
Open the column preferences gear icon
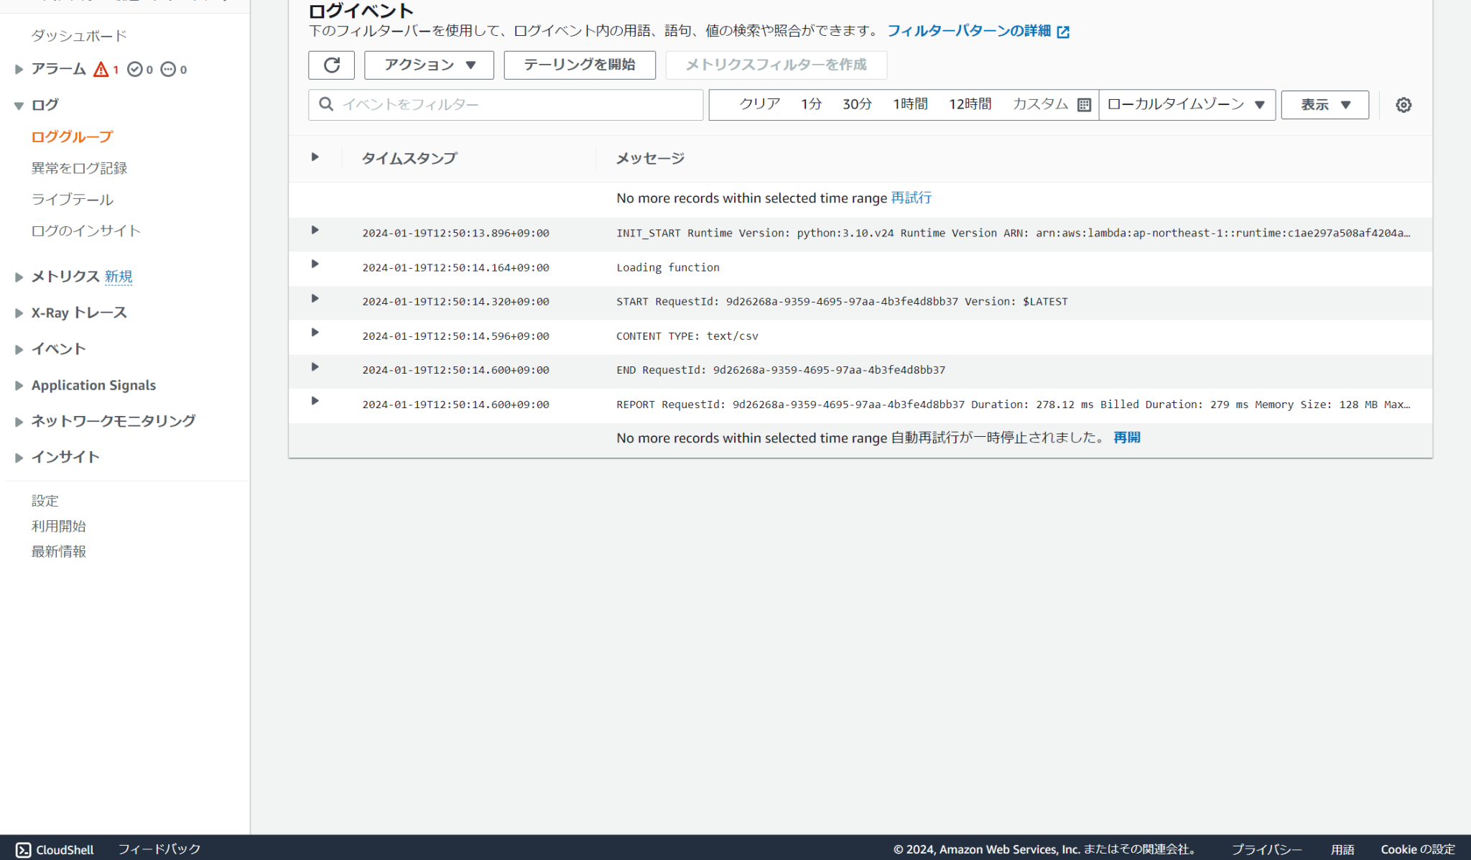[x=1403, y=104]
